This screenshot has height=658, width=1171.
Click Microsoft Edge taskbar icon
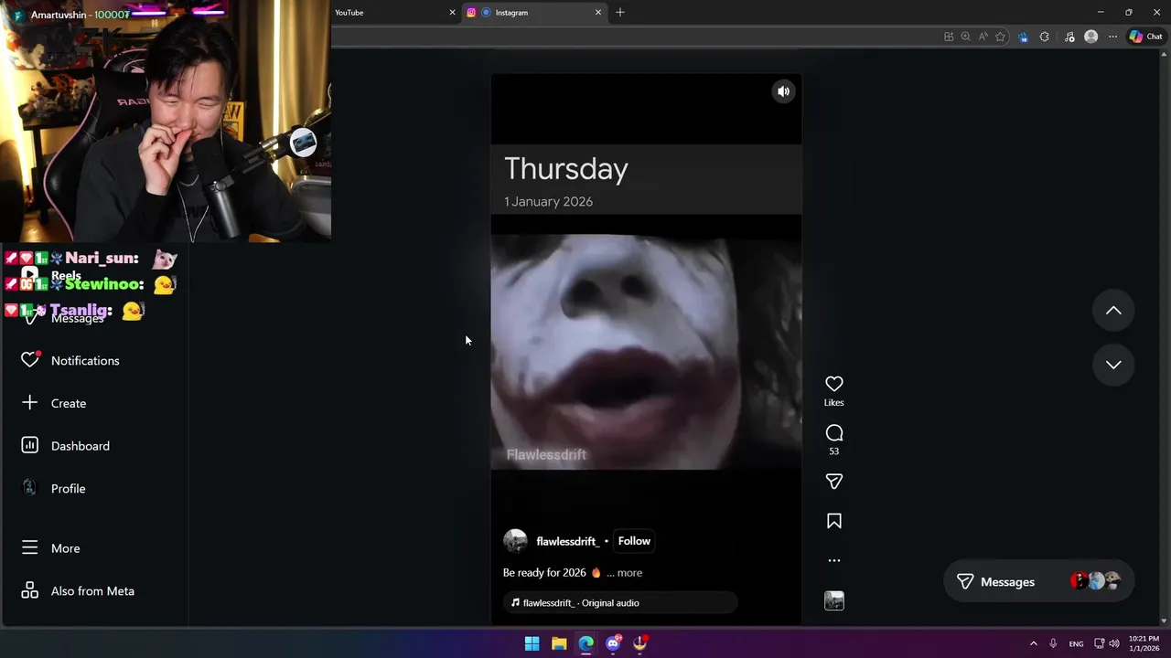click(x=585, y=643)
